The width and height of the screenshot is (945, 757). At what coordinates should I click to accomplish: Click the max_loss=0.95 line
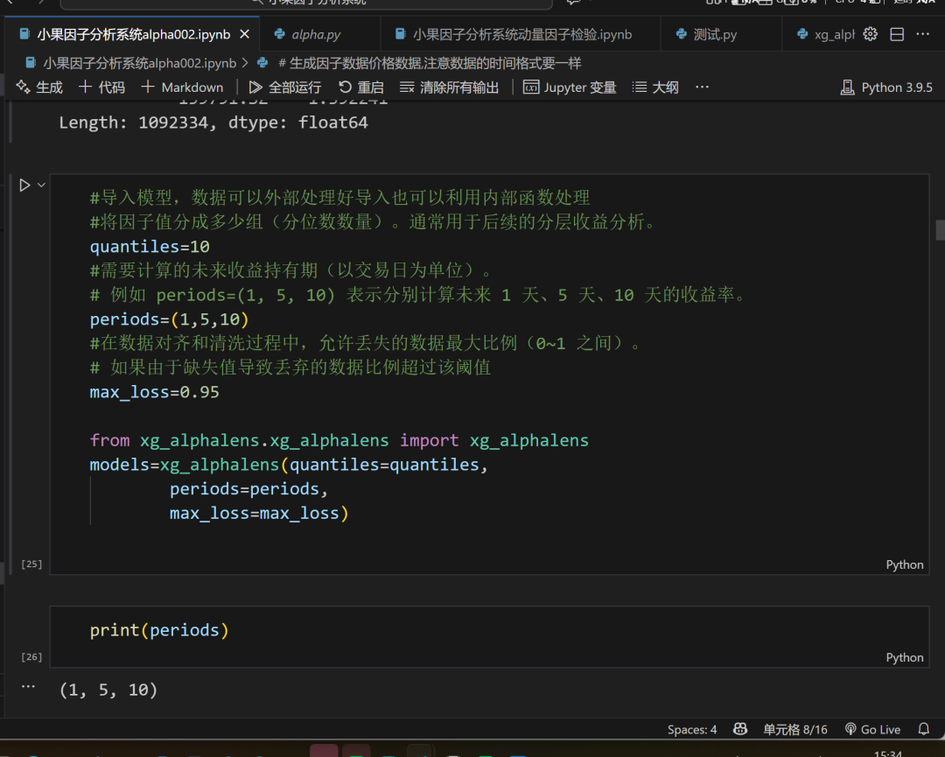pos(154,392)
